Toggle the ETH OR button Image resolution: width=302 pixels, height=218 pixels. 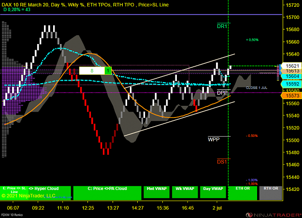pyautogui.click(x=243, y=193)
